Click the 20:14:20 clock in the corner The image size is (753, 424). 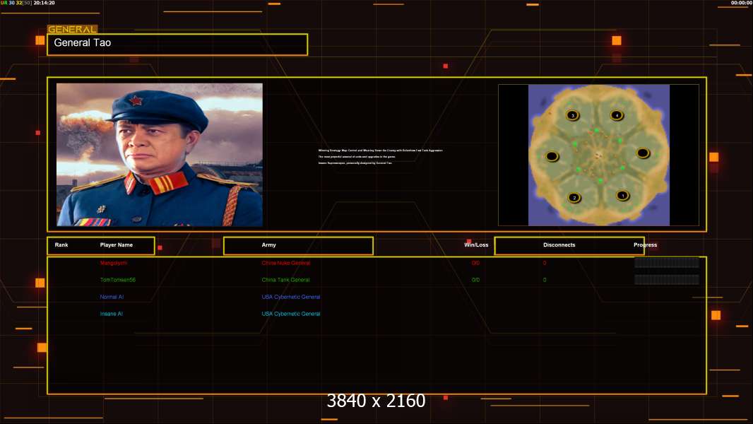45,3
